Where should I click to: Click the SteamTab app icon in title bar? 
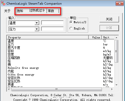pyautogui.click(x=3, y=3)
